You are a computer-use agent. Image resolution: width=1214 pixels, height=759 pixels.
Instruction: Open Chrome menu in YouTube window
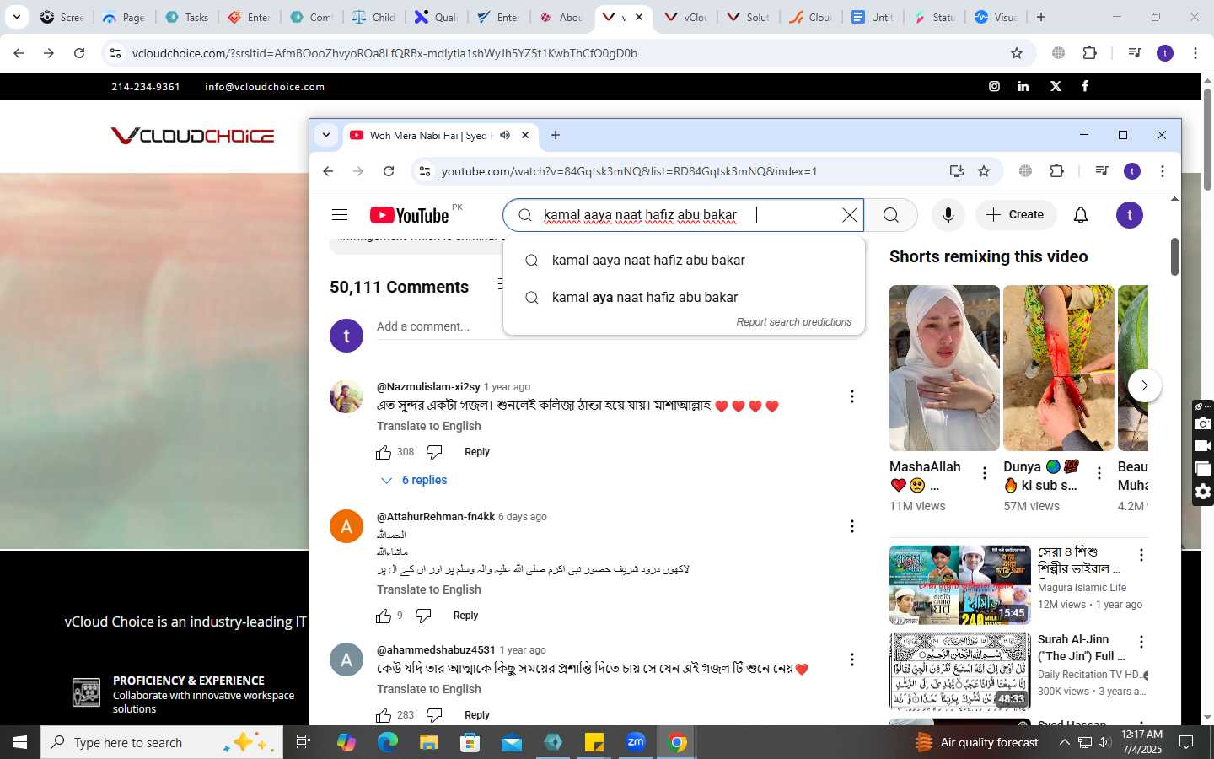[x=1163, y=171]
